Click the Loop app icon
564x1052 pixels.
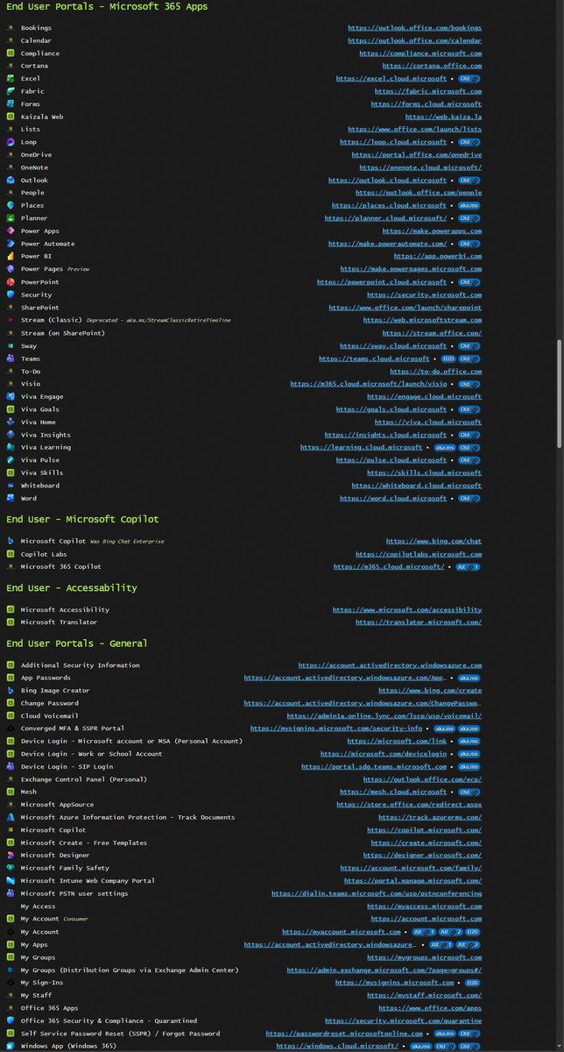click(x=11, y=142)
